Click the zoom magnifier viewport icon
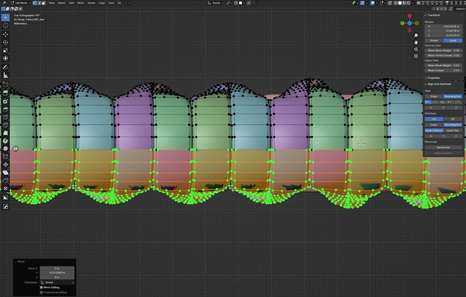The width and height of the screenshot is (466, 297). [416, 36]
